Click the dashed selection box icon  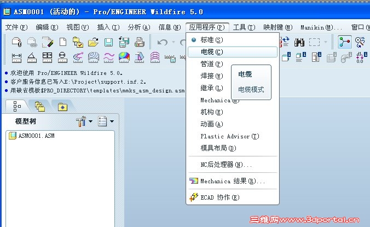point(315,43)
